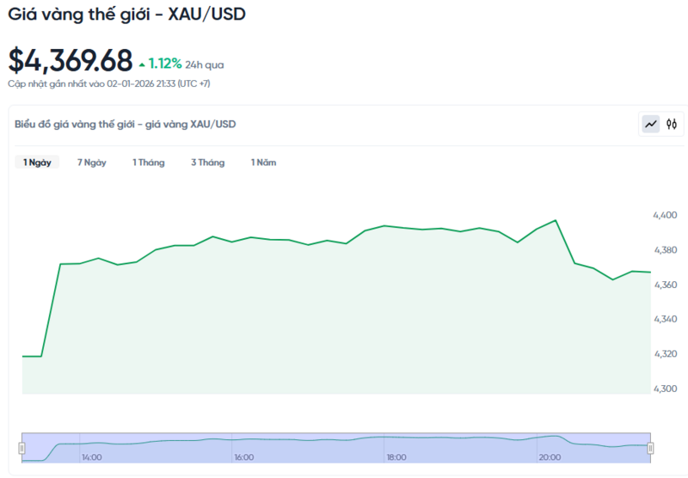The height and width of the screenshot is (478, 688).
Task: Click the 20:00 marker in navigator
Action: (549, 457)
